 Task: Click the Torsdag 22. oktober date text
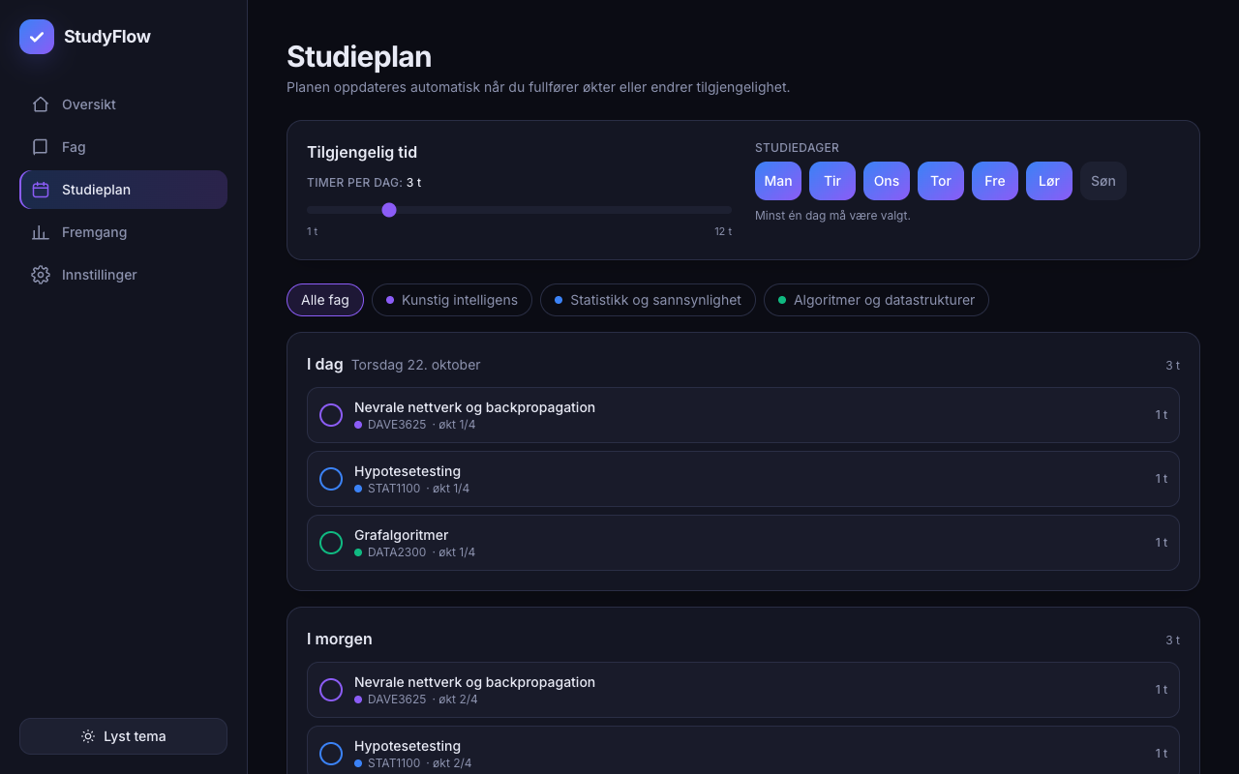[415, 365]
